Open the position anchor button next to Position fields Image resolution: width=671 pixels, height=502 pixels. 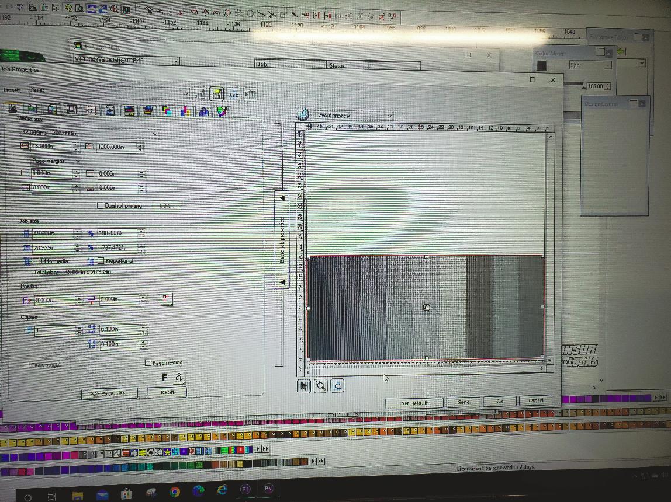167,299
